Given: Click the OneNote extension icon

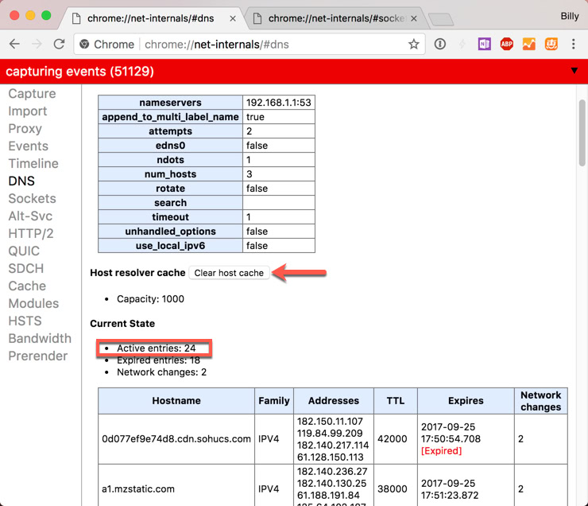Looking at the screenshot, I should point(484,45).
